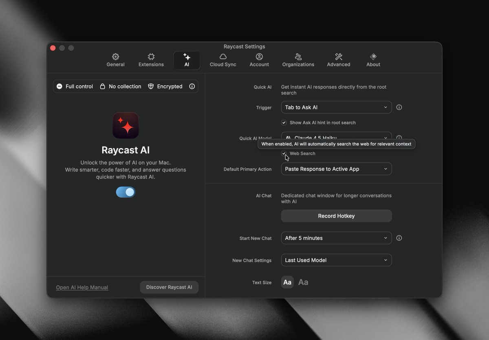Click the info icon beside the Quick AI Model dropdown
Image resolution: width=489 pixels, height=340 pixels.
399,137
